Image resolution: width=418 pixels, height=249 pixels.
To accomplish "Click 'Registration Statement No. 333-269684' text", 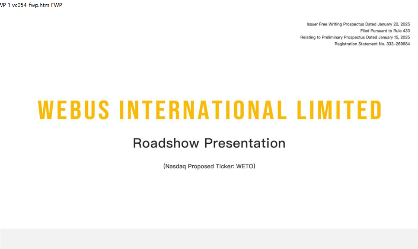I will tap(372, 44).
